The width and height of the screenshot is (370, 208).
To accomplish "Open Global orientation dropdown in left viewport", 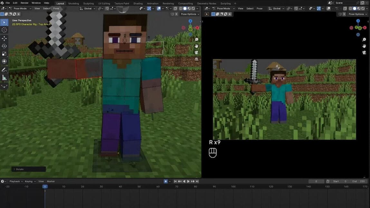I will pos(88,8).
